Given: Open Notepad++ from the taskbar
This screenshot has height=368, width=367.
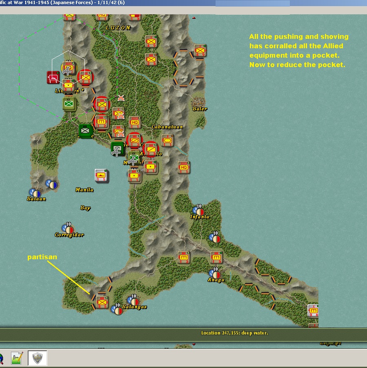Looking at the screenshot, I should (17, 358).
